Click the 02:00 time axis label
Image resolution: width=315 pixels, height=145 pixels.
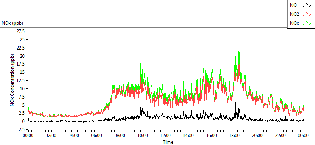(51, 136)
